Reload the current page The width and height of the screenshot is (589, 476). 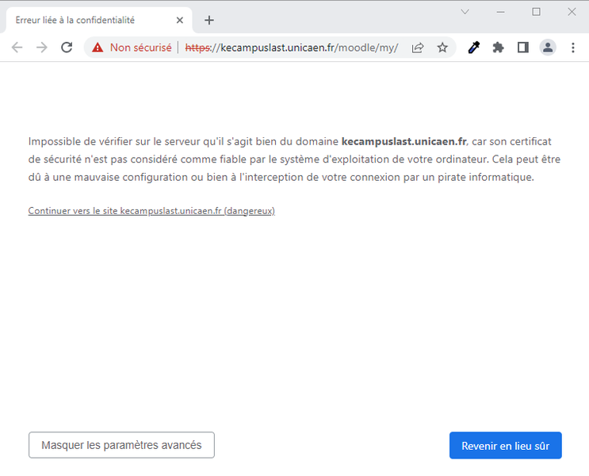(67, 48)
